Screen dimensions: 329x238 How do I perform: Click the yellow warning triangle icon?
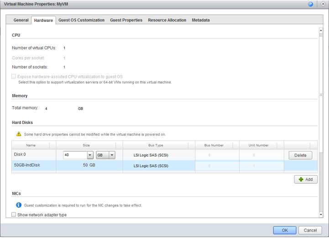click(x=19, y=134)
